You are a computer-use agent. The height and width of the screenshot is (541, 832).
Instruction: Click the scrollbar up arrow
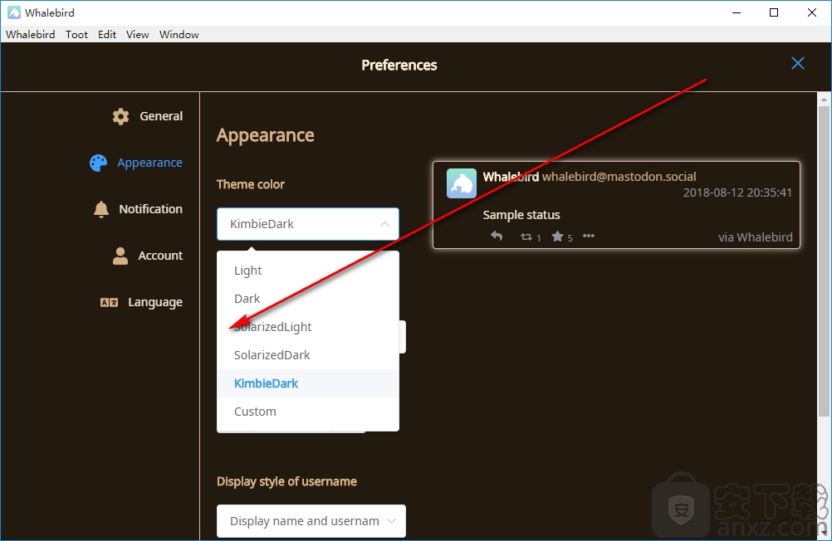coord(824,99)
